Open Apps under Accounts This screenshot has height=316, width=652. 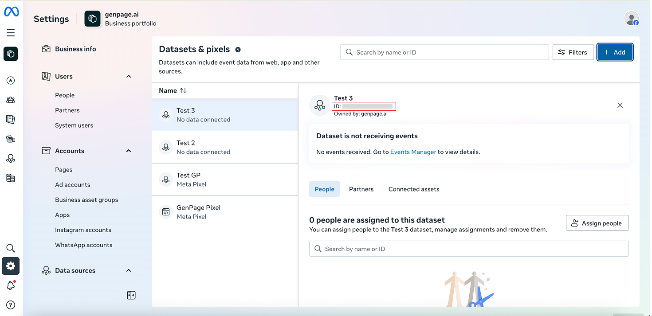point(63,215)
